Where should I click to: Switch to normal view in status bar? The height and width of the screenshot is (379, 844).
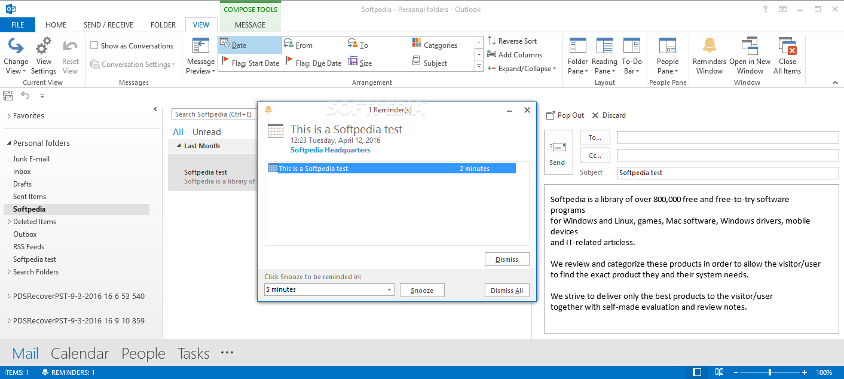point(697,372)
